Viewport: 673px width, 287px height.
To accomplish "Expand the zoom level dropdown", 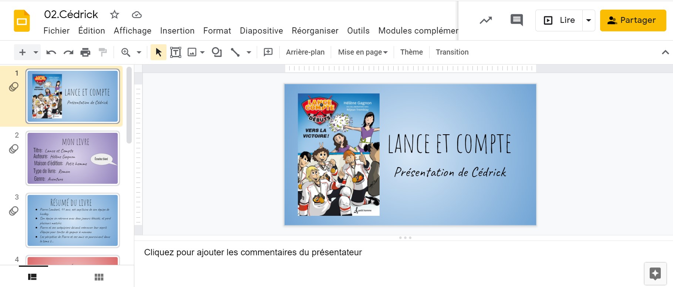I will tap(139, 52).
